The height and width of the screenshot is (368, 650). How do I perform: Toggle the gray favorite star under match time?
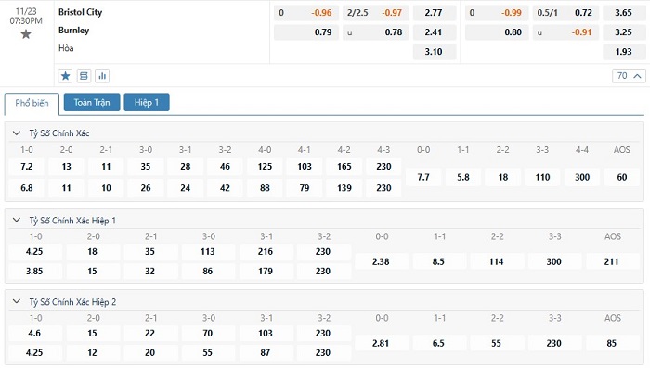point(26,34)
